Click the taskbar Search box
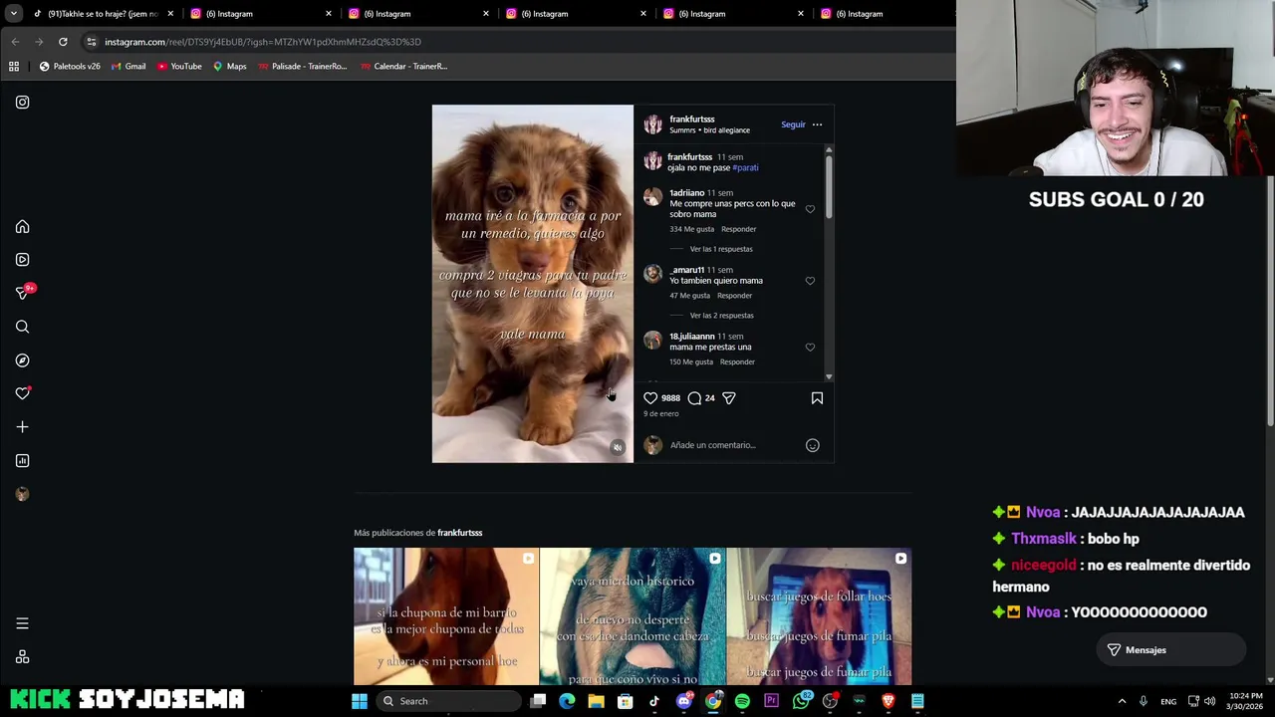This screenshot has height=717, width=1275. point(450,701)
